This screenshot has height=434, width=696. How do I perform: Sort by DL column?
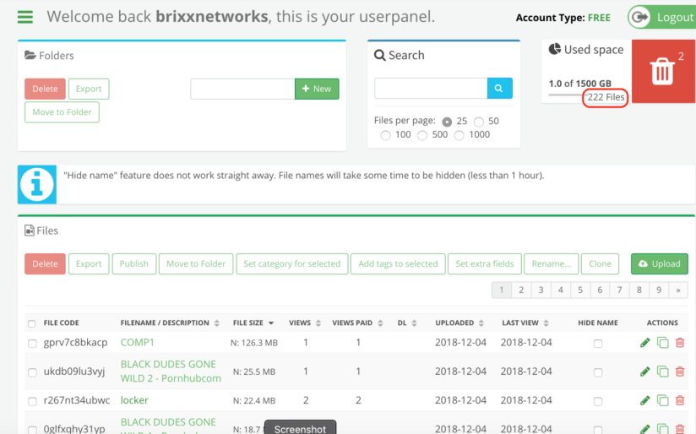(407, 323)
